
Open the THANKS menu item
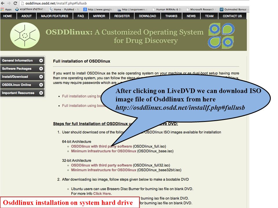[x=171, y=16]
